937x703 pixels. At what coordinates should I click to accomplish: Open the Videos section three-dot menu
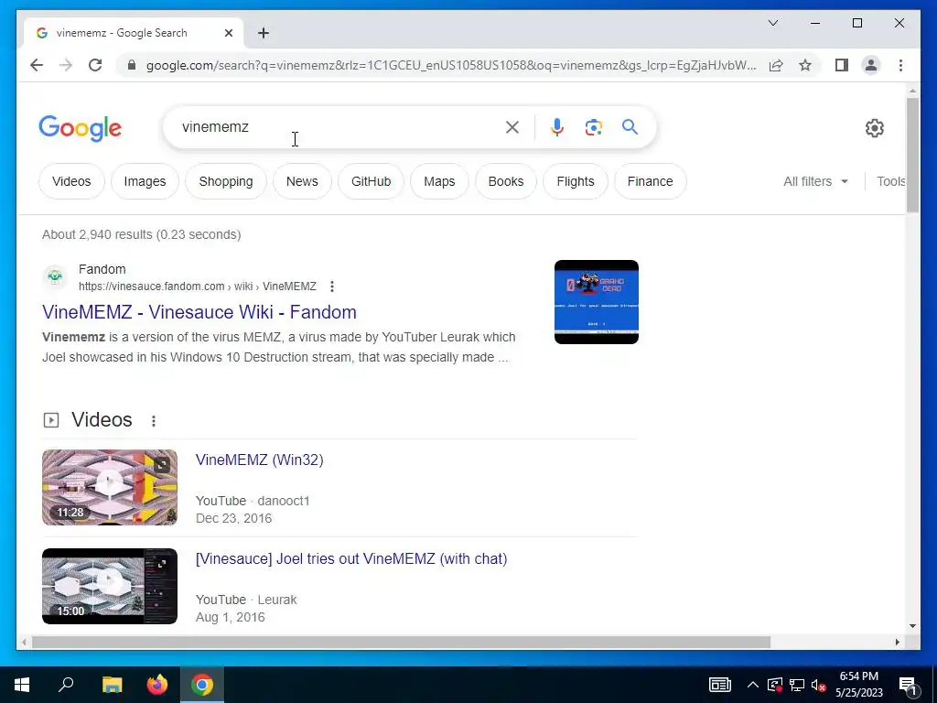click(x=154, y=421)
